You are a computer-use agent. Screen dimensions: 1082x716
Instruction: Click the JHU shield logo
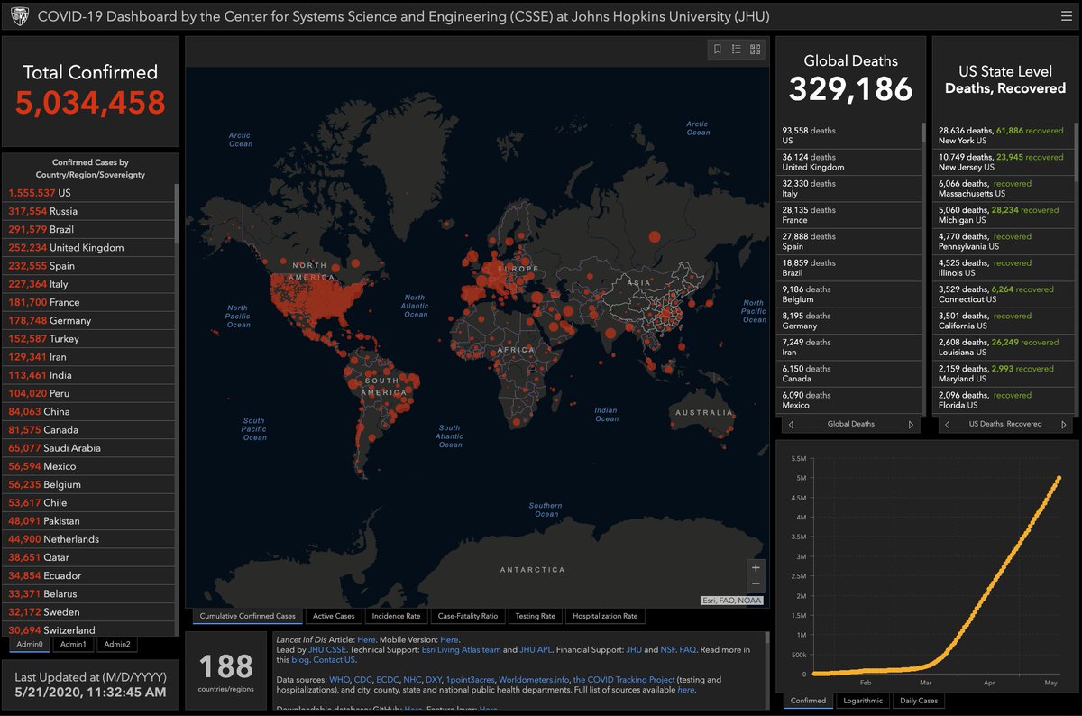click(18, 16)
